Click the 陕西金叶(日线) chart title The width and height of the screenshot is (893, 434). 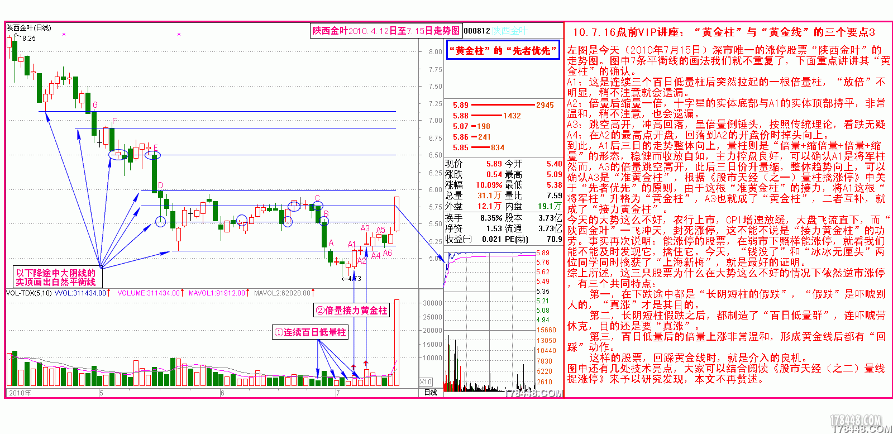(x=28, y=28)
